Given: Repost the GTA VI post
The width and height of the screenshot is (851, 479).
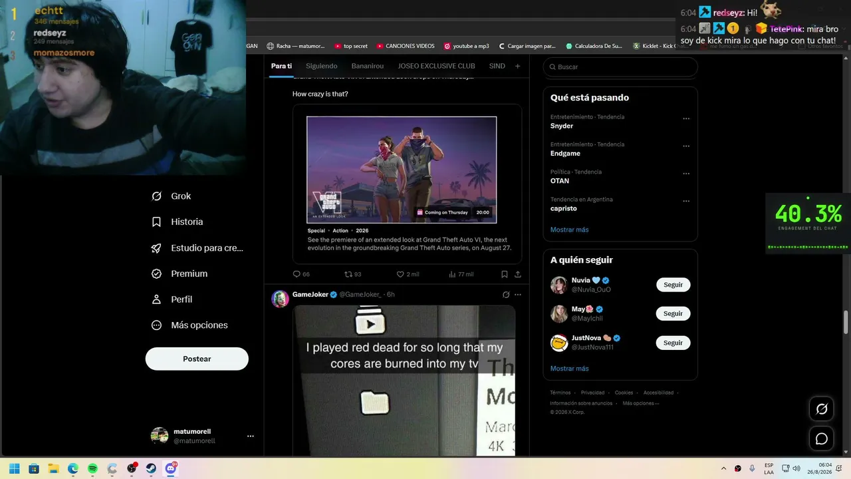Looking at the screenshot, I should point(352,274).
